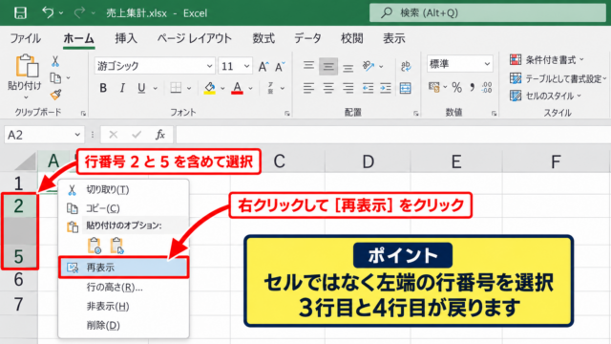Click the Undo arrow icon
The height and width of the screenshot is (344, 611).
[x=48, y=12]
